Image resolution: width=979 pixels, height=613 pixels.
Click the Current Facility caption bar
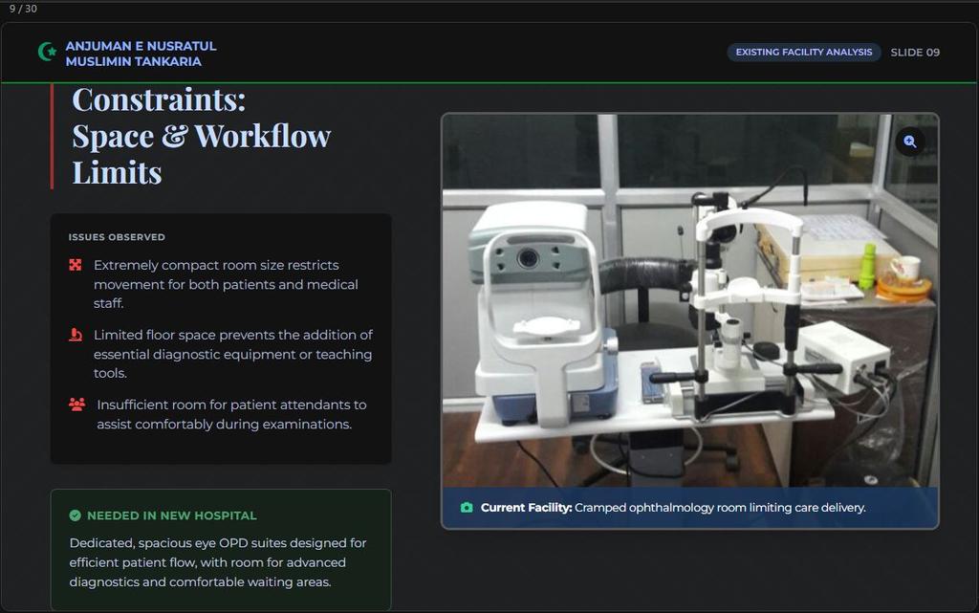pyautogui.click(x=688, y=508)
